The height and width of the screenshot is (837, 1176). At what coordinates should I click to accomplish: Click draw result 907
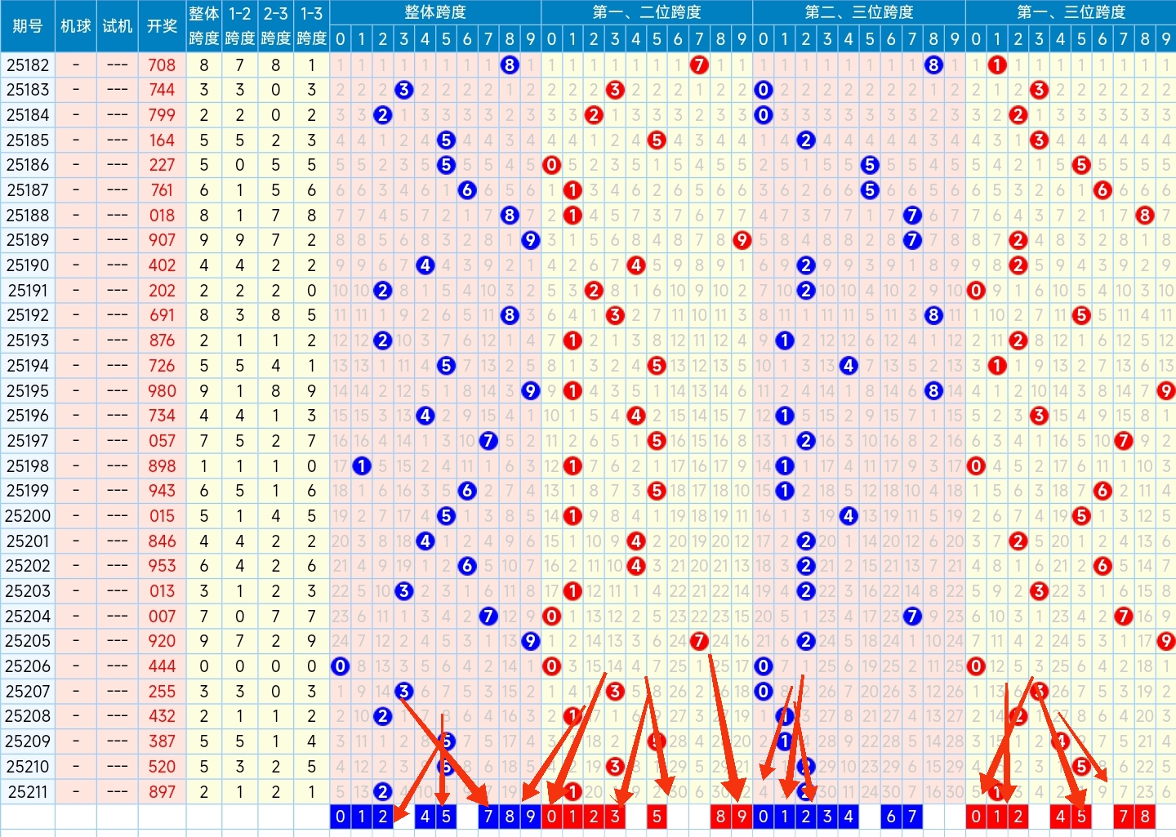[162, 240]
